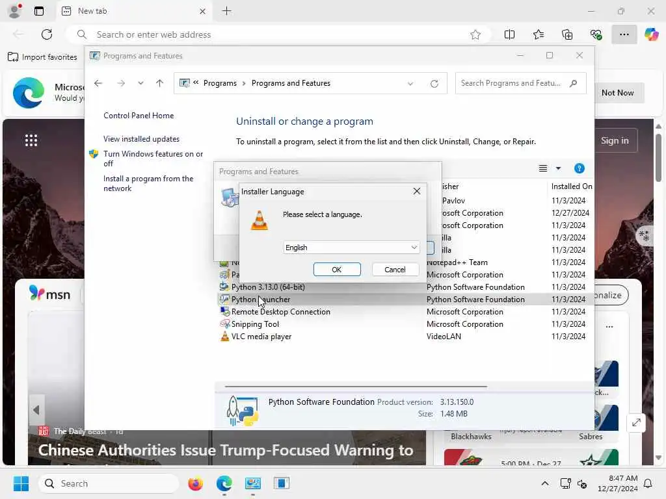
Task: Select Remote Desktop Connection row
Action: [x=406, y=312]
